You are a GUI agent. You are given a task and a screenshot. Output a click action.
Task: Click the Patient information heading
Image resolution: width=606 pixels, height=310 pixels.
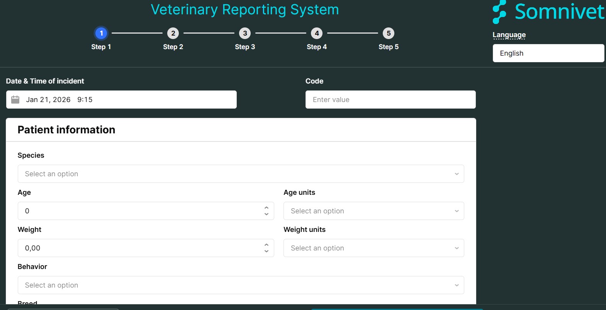(66, 130)
